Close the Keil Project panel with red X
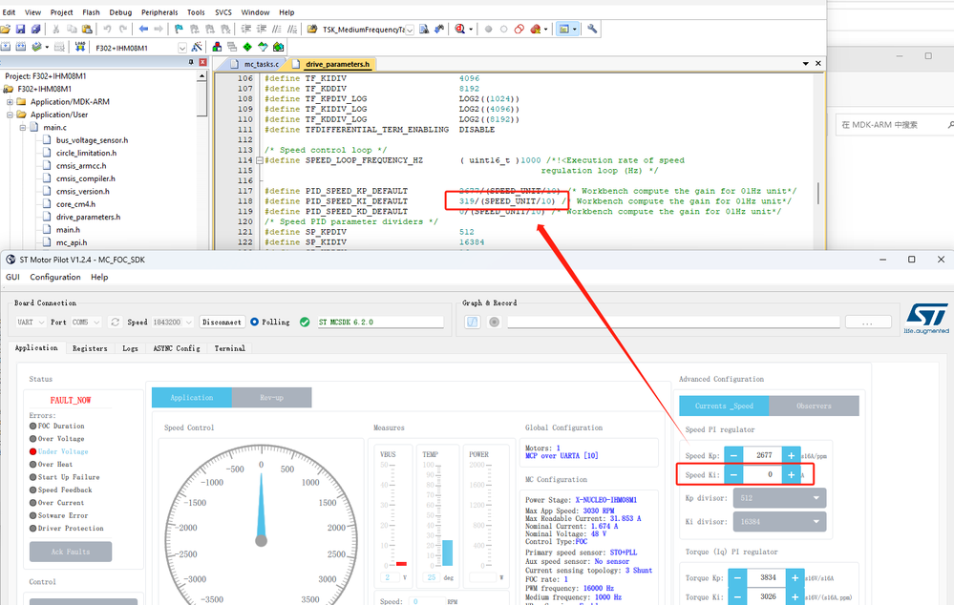 point(202,63)
